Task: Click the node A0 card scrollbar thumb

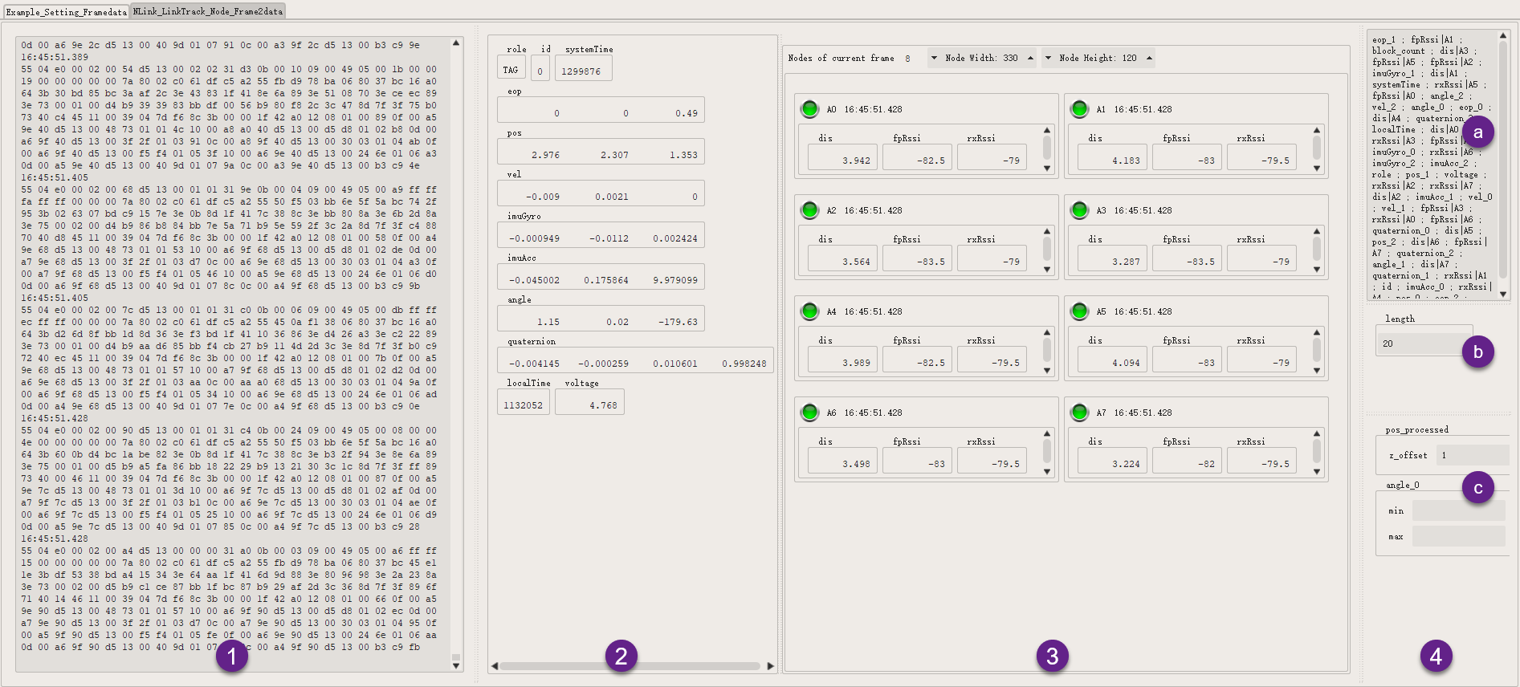Action: 1047,147
